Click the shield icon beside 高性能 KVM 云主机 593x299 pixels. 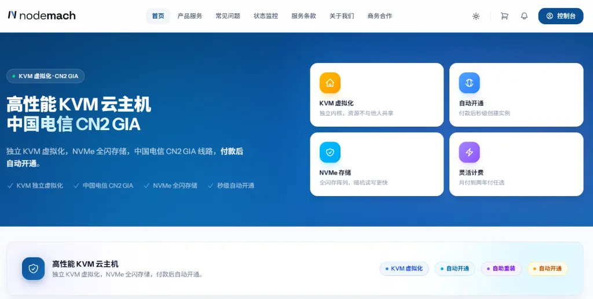(33, 268)
